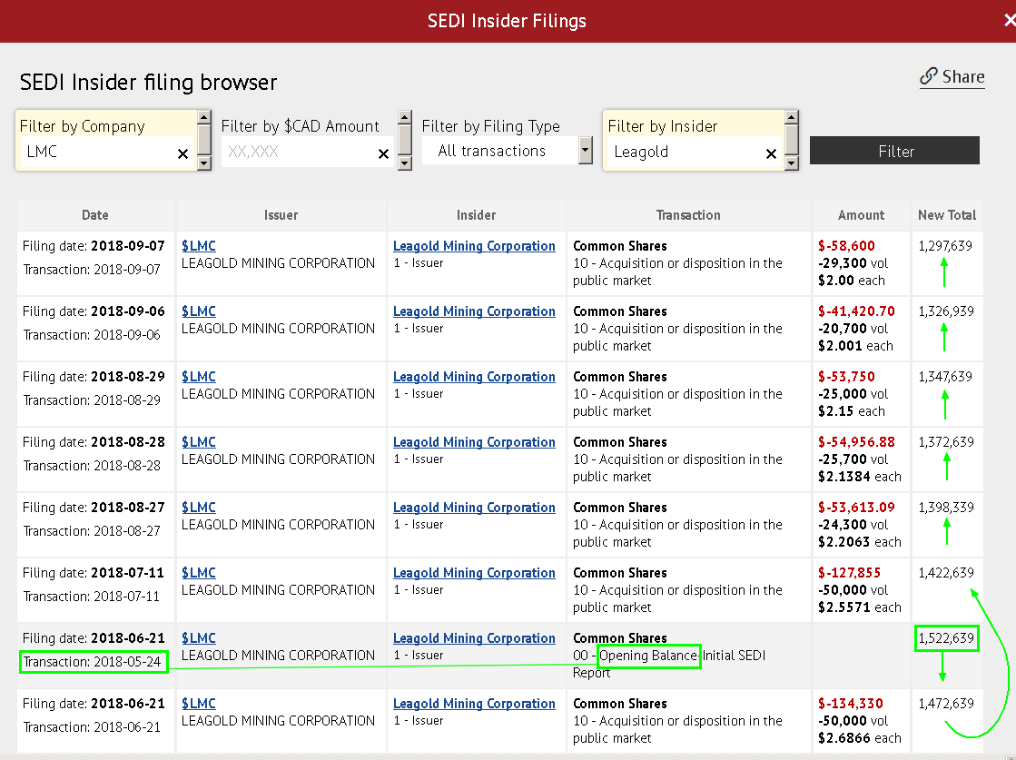This screenshot has width=1016, height=760.
Task: Click the New Total column header
Action: click(x=947, y=215)
